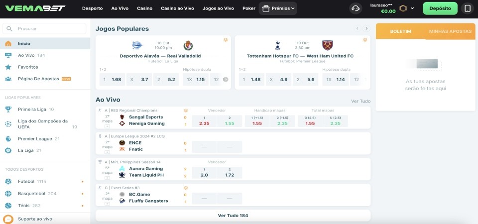This screenshot has width=478, height=224.
Task: Open the Favoritos star item
Action: coord(45,67)
